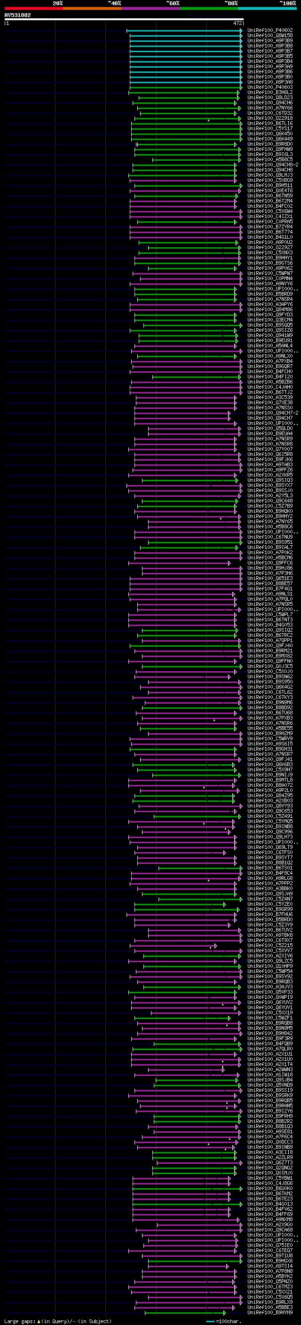Select label UniRef100_B9GH31
This screenshot has width=301, height=1325.
tap(270, 749)
